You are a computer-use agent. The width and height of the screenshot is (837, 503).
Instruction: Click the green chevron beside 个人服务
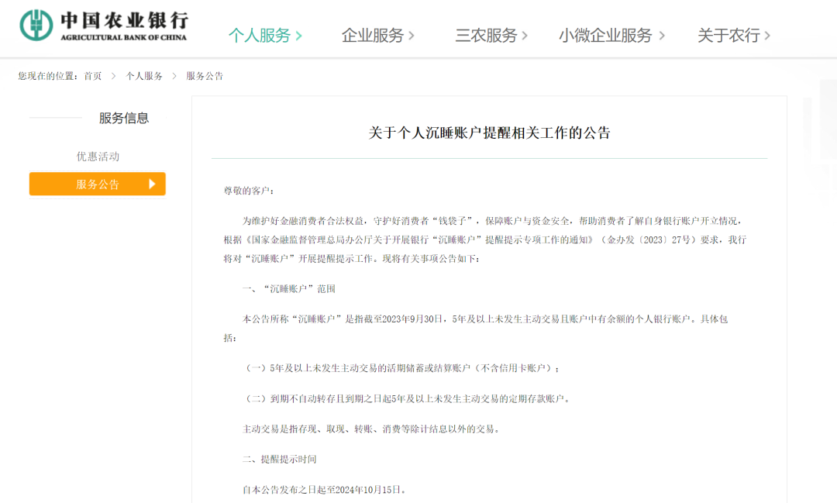click(301, 36)
